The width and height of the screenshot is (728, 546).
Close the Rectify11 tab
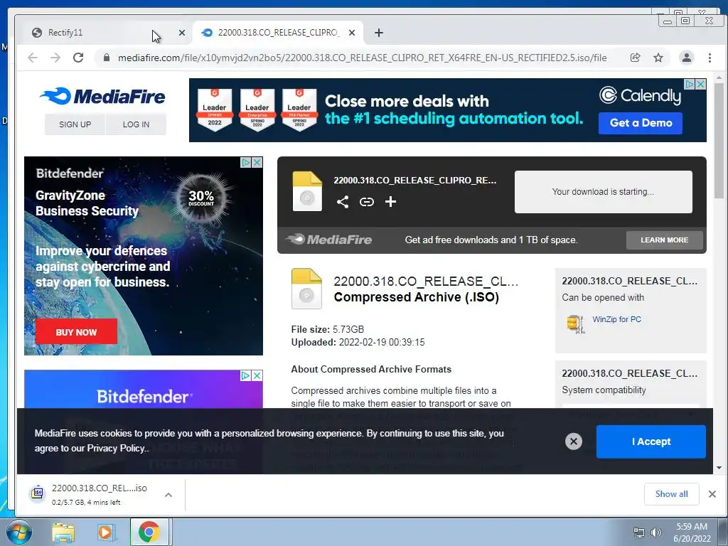(182, 33)
